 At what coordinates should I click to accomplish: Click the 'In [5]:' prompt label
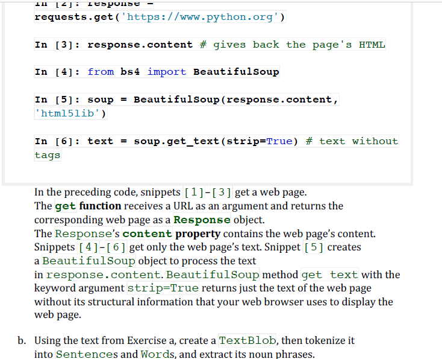[57, 100]
